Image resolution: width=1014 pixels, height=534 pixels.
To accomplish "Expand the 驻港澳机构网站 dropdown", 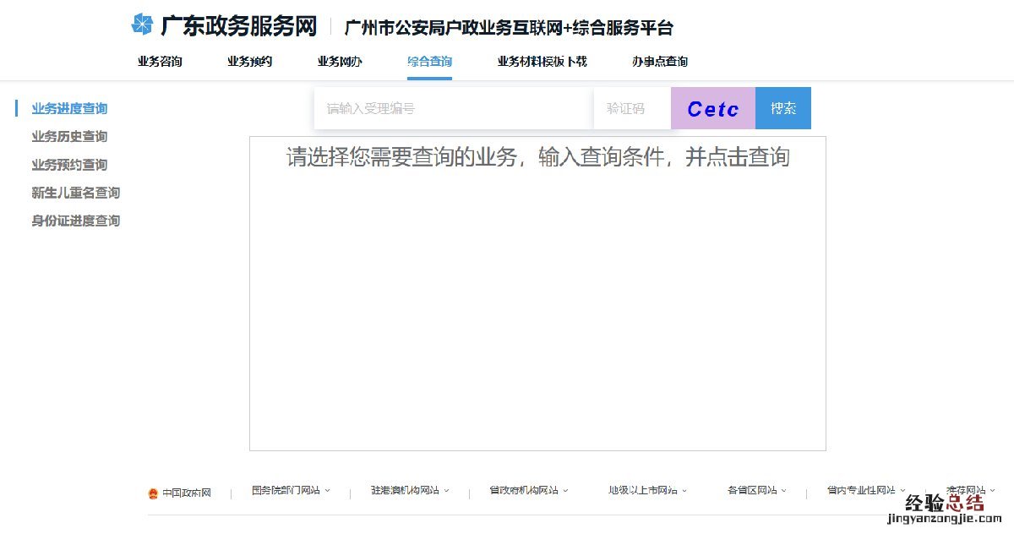I will pyautogui.click(x=410, y=490).
